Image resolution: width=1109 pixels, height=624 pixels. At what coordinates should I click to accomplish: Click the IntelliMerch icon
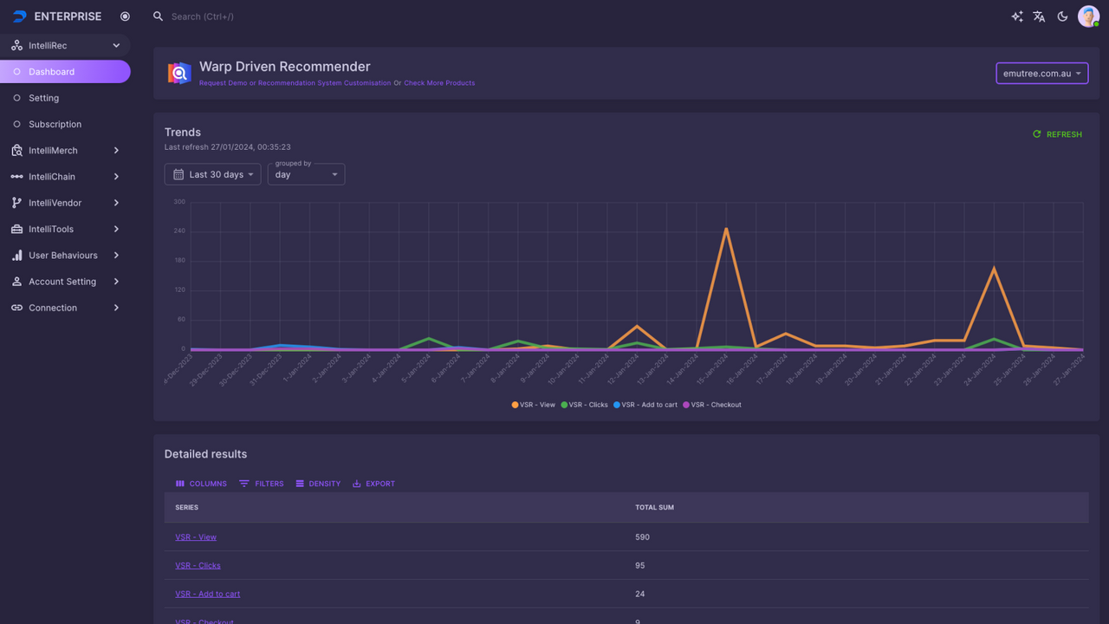click(x=16, y=151)
